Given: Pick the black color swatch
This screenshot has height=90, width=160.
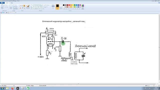Looking at the screenshot, I should 63,5.
